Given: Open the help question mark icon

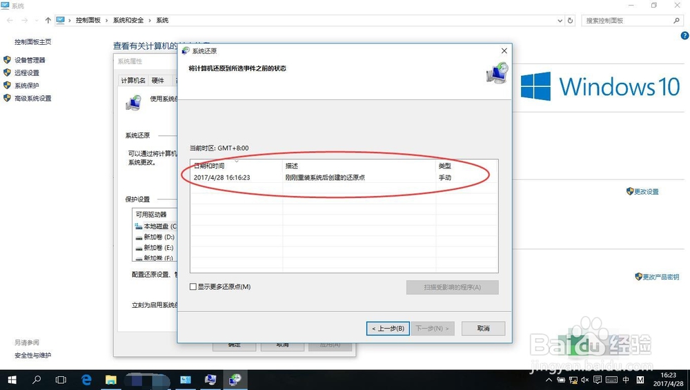Looking at the screenshot, I should [684, 36].
